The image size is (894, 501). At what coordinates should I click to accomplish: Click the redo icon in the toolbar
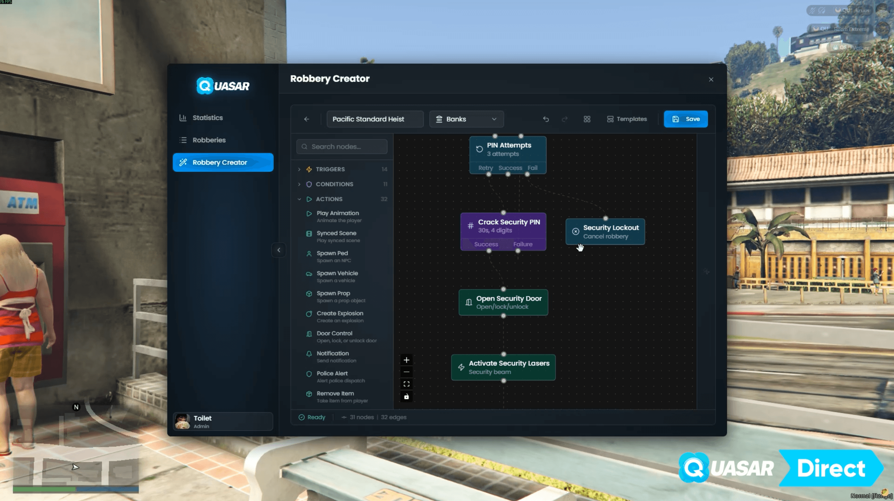[565, 119]
